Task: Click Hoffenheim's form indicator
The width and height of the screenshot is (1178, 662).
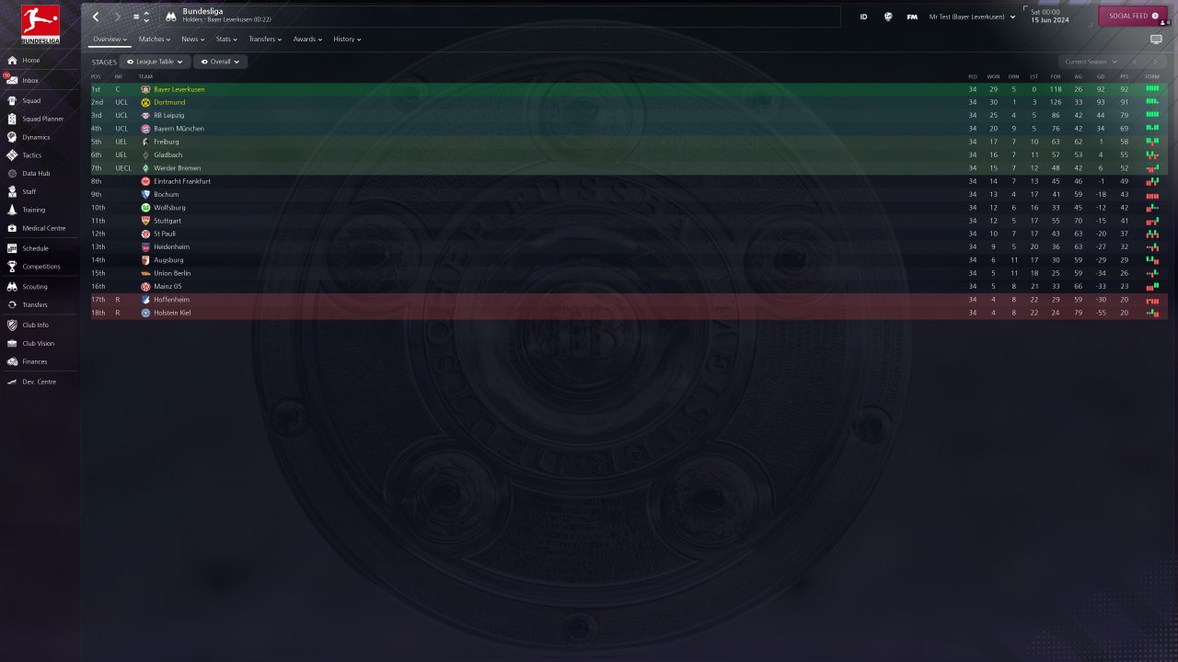Action: pos(1152,300)
